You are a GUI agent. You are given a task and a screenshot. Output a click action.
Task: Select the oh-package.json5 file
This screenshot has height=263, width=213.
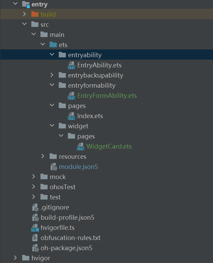tap(66, 248)
